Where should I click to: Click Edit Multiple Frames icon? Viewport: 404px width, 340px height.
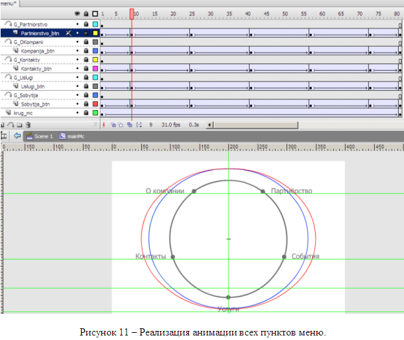[130, 125]
